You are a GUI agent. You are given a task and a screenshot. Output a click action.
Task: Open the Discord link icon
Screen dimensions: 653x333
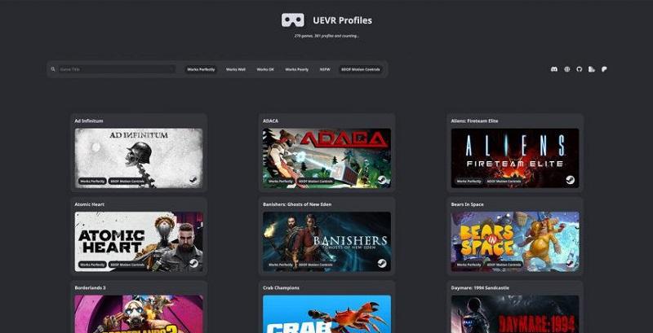[554, 69]
